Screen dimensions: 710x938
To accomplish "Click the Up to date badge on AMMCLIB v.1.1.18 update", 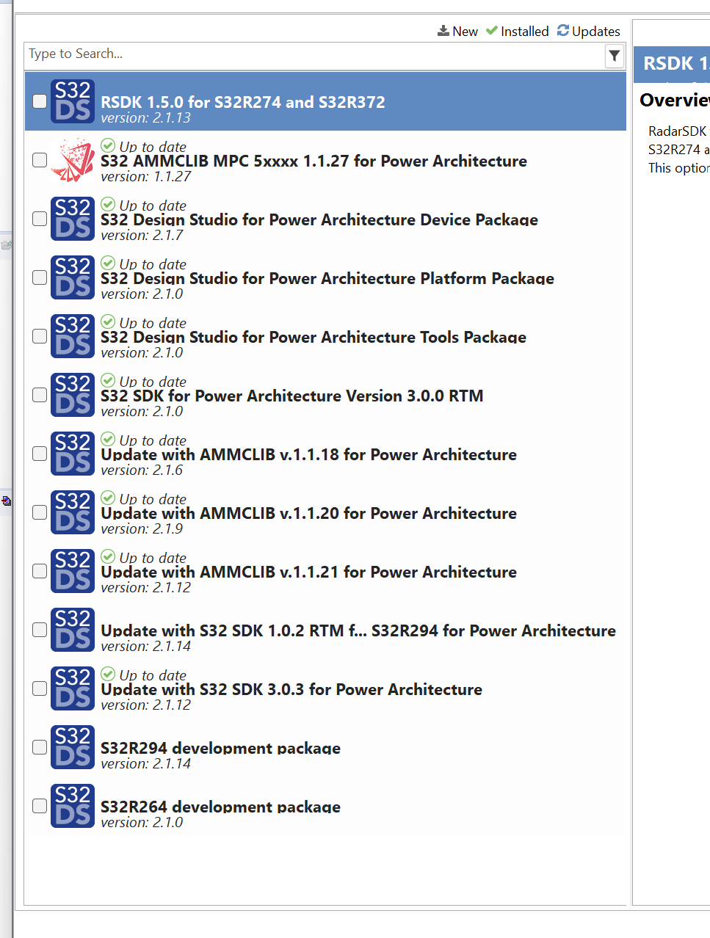I will pyautogui.click(x=143, y=440).
